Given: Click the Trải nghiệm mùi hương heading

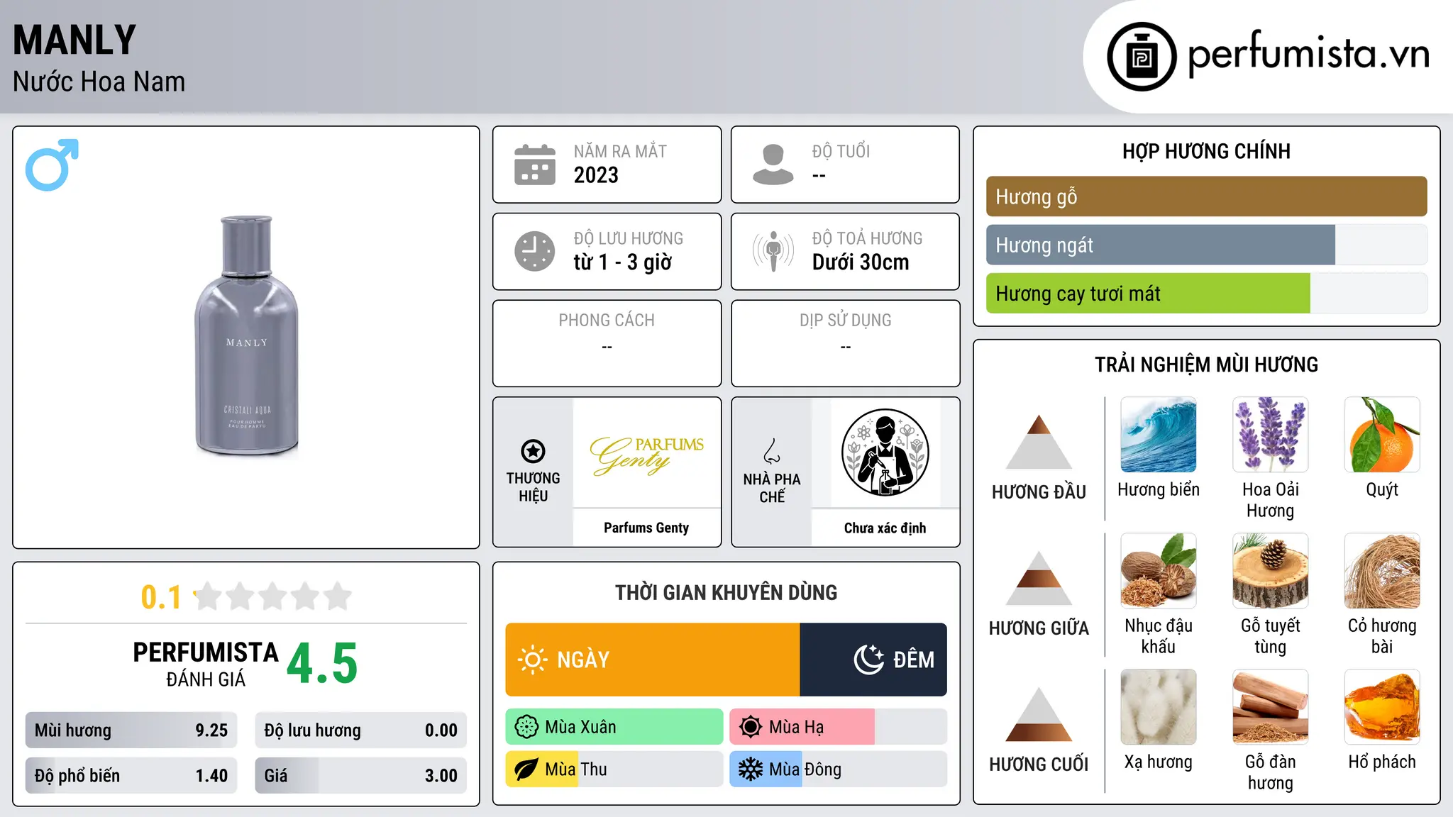Looking at the screenshot, I should [x=1206, y=365].
